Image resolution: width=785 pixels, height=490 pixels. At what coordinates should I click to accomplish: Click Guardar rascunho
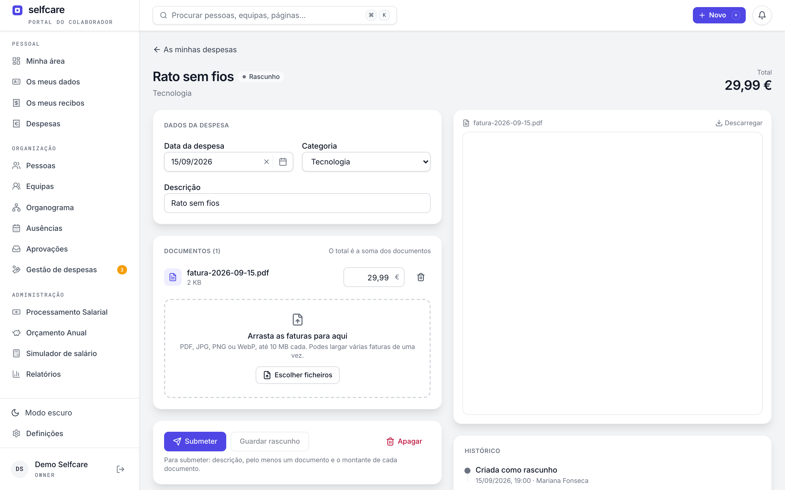[x=270, y=441]
